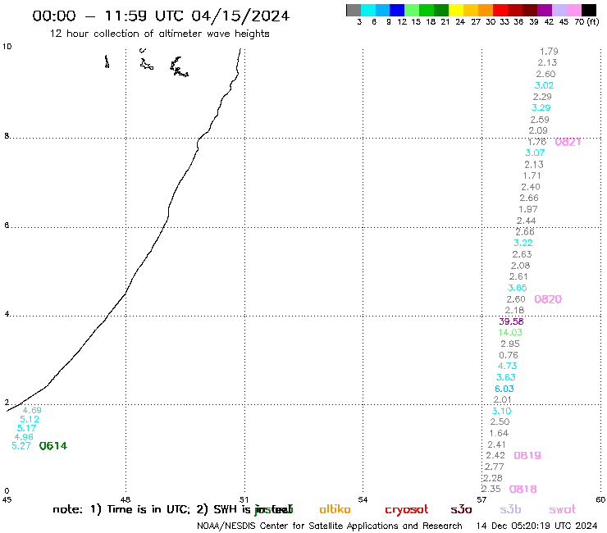Click the purple 39.58 wave height value
Image resolution: width=607 pixels, height=533 pixels.
511,321
